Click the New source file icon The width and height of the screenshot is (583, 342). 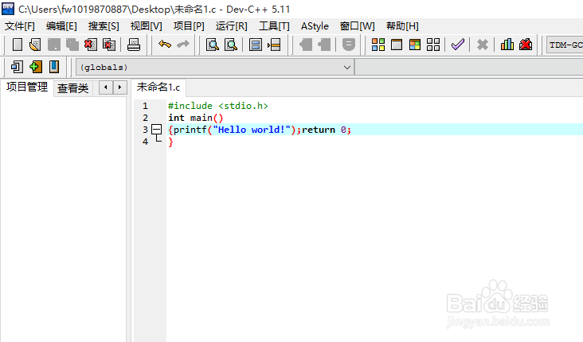18,45
